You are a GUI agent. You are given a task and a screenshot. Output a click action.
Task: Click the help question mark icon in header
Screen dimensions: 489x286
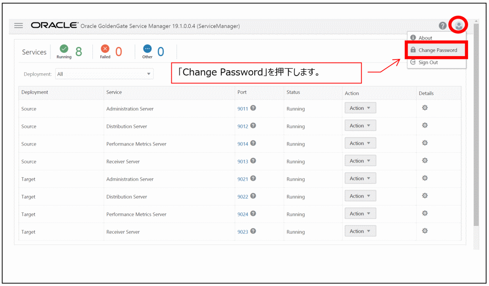pyautogui.click(x=443, y=25)
